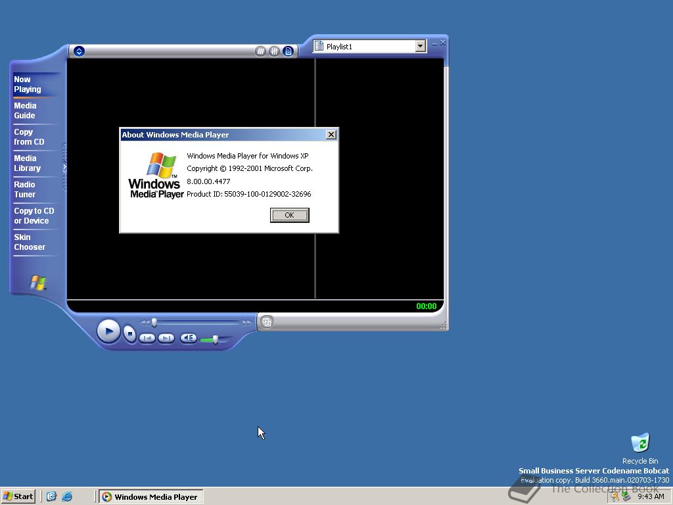The height and width of the screenshot is (505, 673).
Task: Close the Media Player window
Action: (x=442, y=43)
